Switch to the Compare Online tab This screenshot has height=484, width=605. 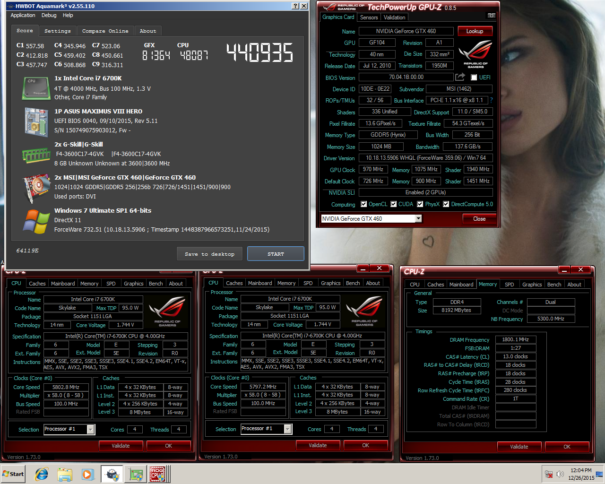click(x=105, y=31)
